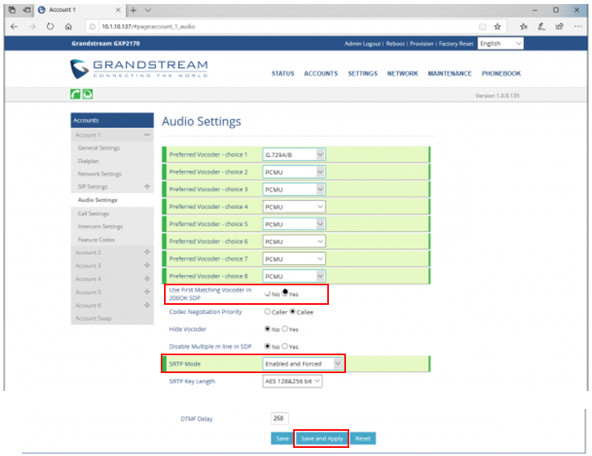Open Preferred Vocoder choice 5 dropdown

(294, 224)
